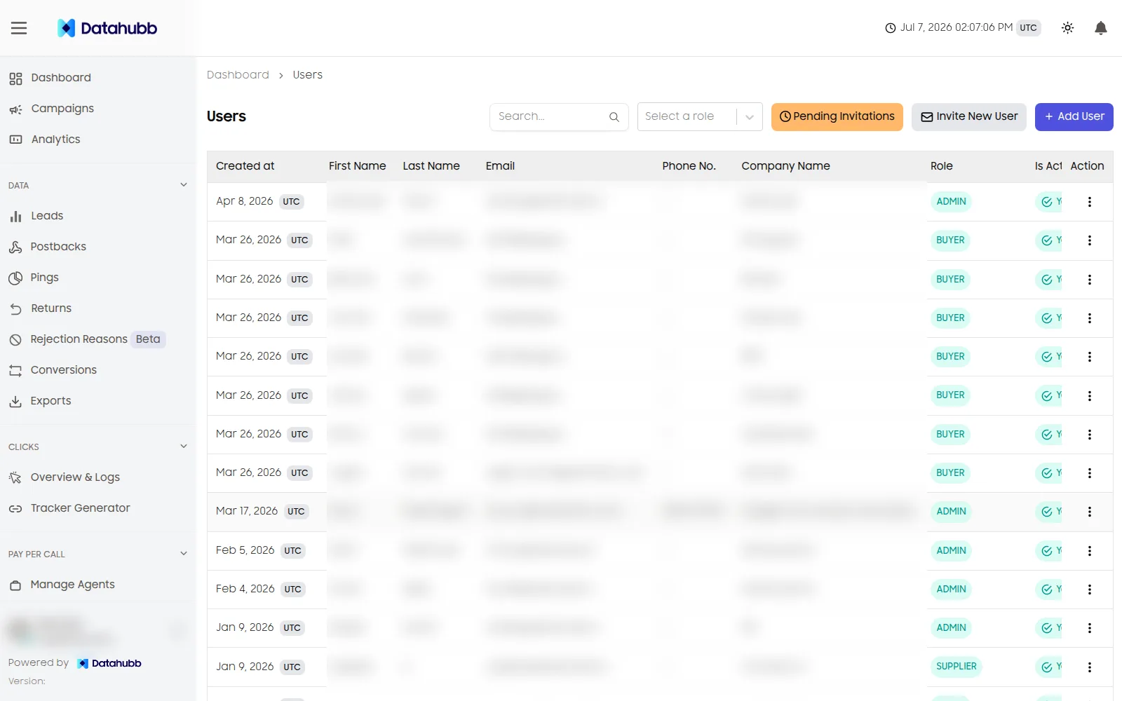Collapse the DATA sidebar section
This screenshot has width=1122, height=701.
184,185
